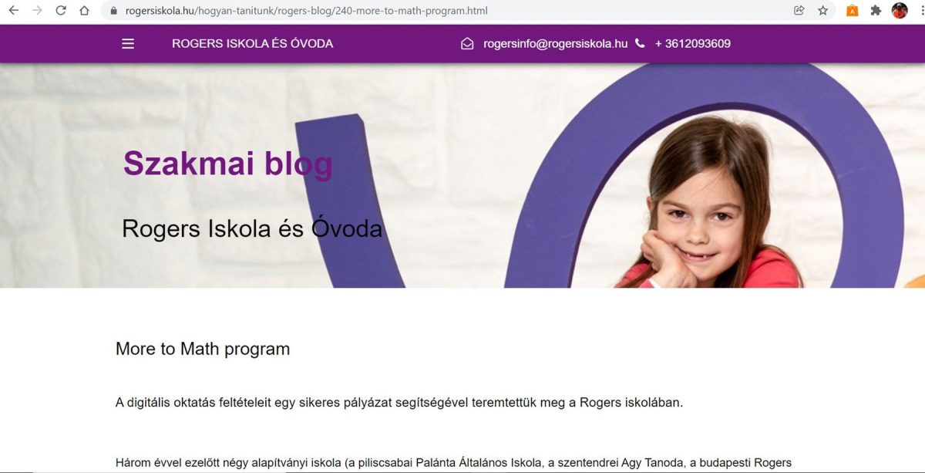Click the Szakmai blog heading

pyautogui.click(x=228, y=164)
